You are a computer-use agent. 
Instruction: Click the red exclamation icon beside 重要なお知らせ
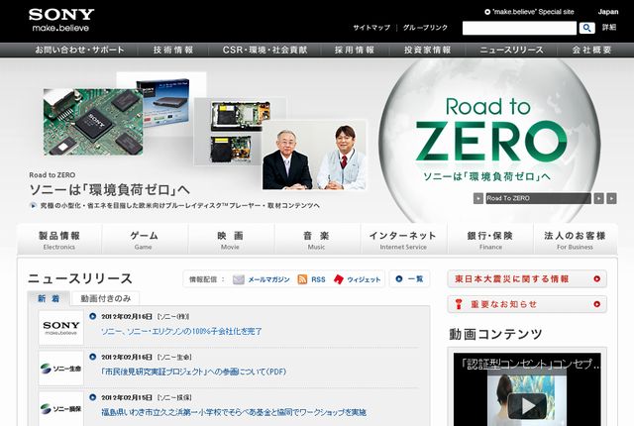pos(458,304)
